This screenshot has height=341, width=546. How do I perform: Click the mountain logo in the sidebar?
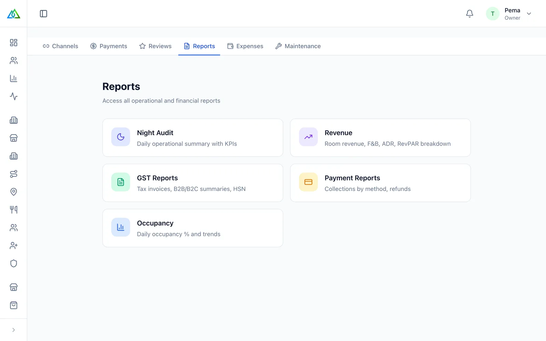coord(14,14)
